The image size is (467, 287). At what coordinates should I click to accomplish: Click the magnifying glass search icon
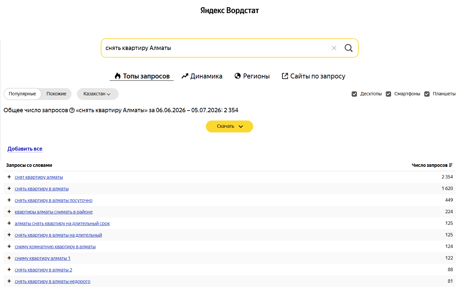[348, 48]
